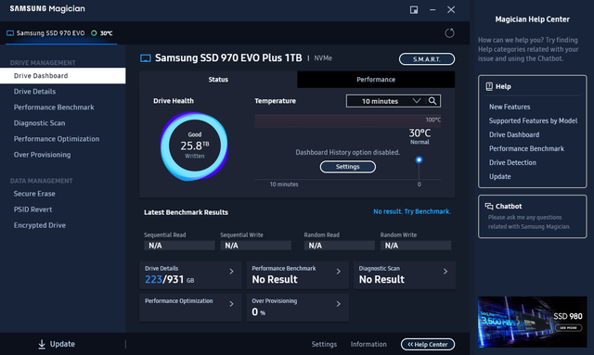Collapse the Help Center panel button

point(428,345)
